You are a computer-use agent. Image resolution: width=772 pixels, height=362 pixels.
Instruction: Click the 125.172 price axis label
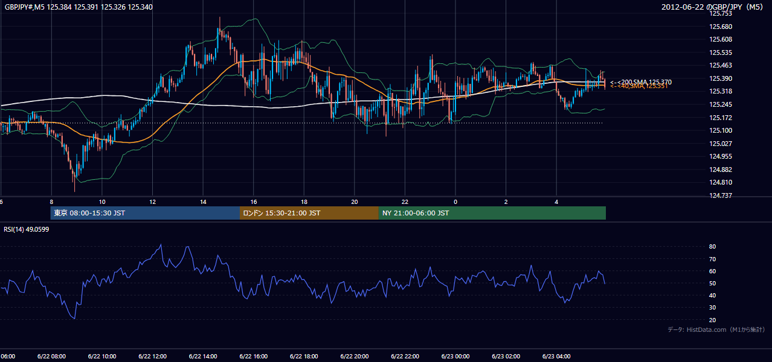[721, 118]
